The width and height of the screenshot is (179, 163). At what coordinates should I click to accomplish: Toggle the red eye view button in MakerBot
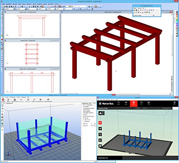(x=100, y=123)
